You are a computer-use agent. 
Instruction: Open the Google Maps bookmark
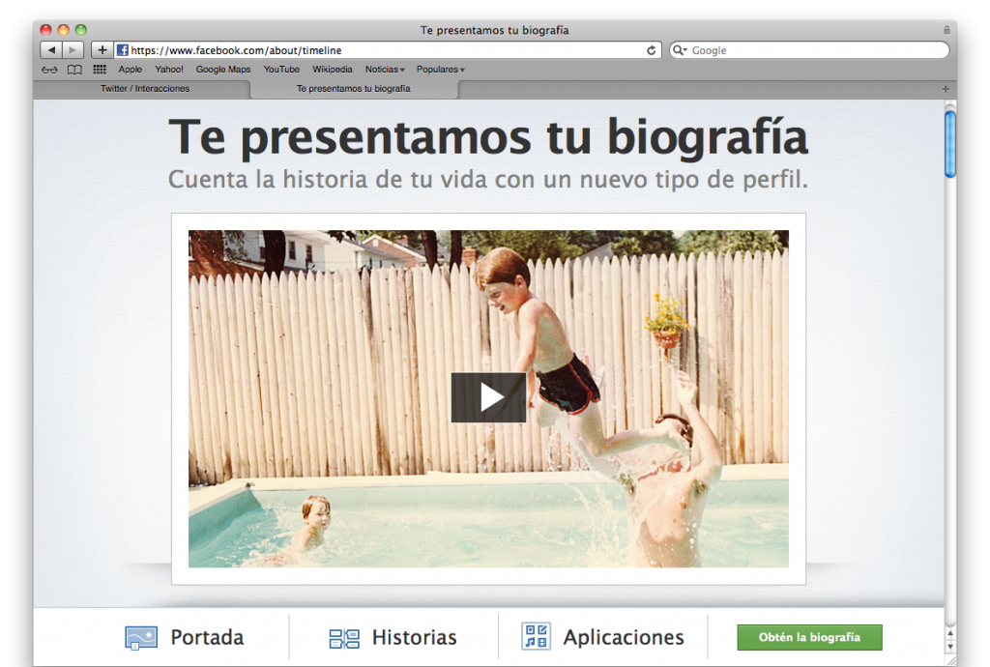[223, 70]
